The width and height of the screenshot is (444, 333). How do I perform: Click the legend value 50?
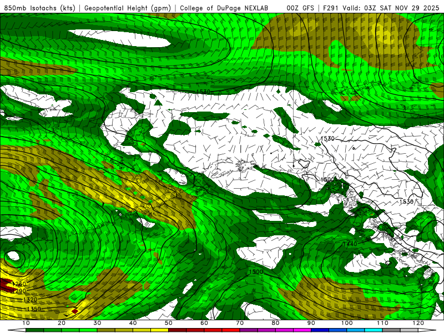pyautogui.click(x=169, y=323)
